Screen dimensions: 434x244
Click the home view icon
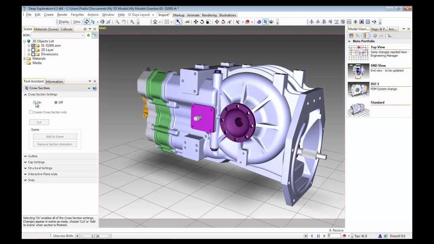pyautogui.click(x=155, y=22)
